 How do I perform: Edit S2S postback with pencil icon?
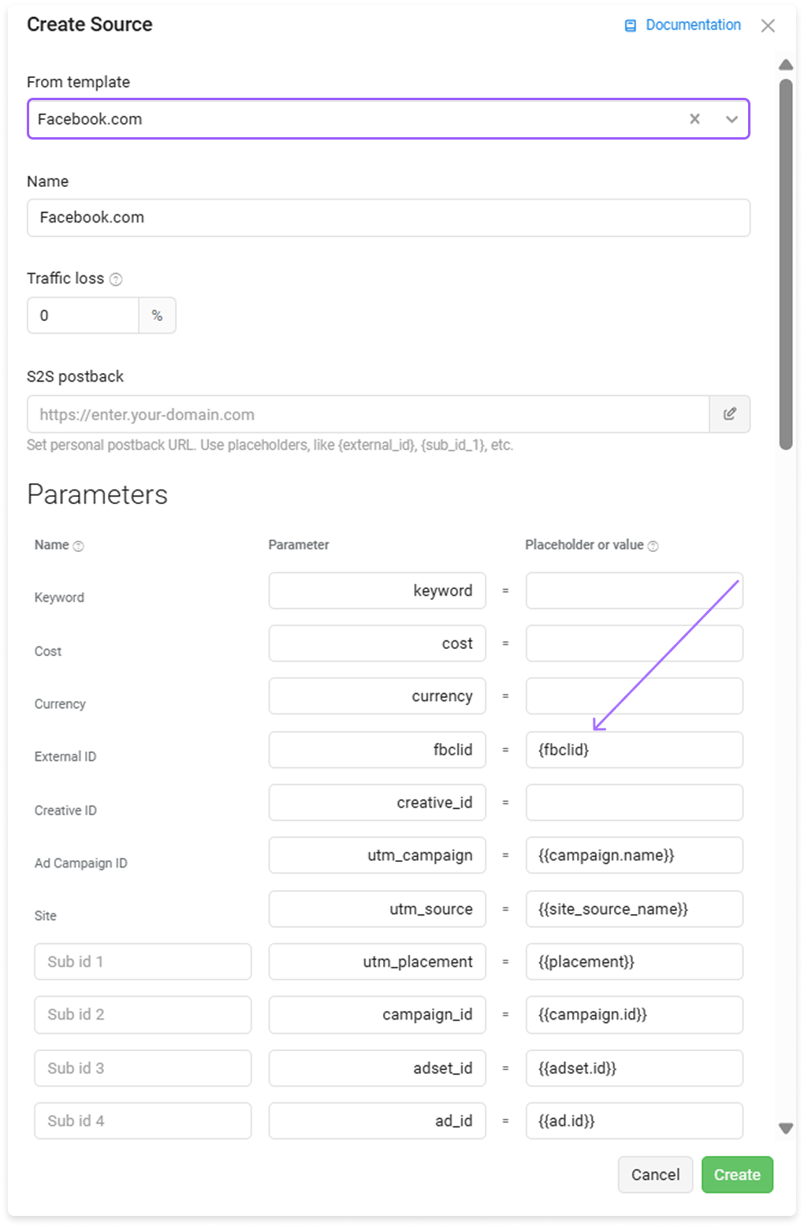(x=730, y=414)
